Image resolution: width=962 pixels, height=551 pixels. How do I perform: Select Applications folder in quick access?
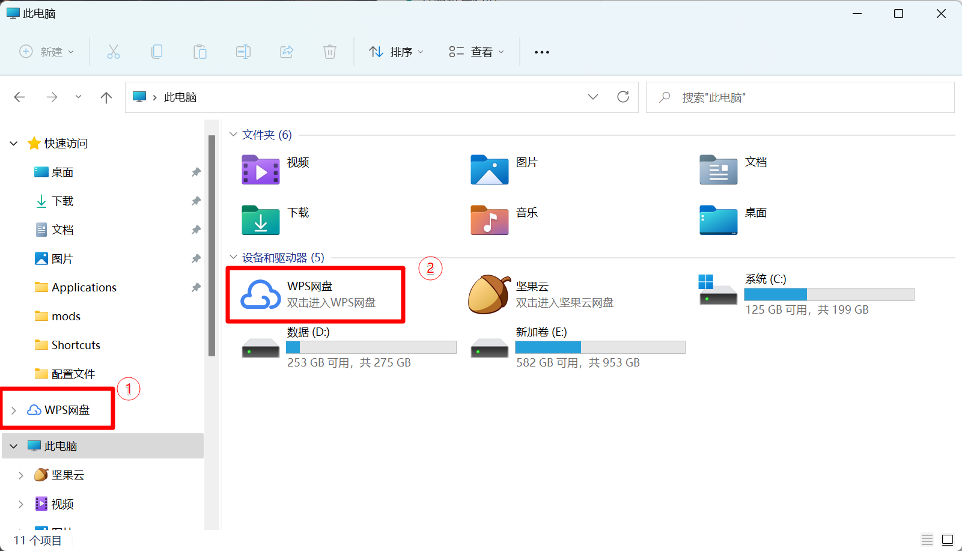pos(84,287)
